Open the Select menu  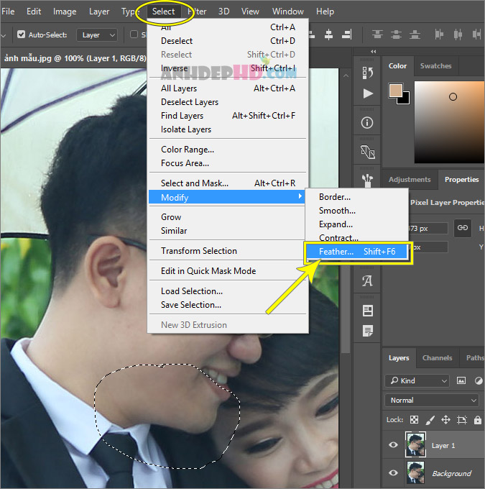pyautogui.click(x=164, y=12)
